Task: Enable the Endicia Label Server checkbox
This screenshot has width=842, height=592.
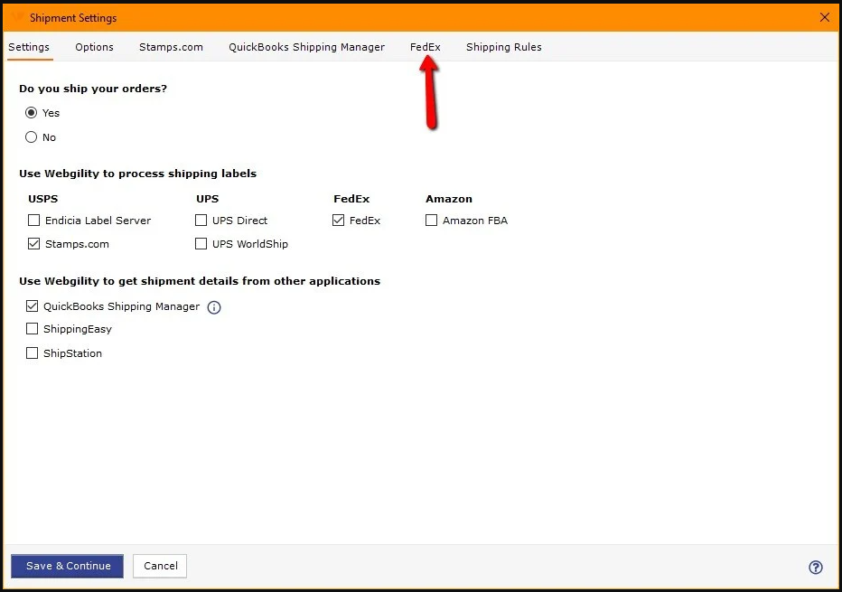Action: pos(34,220)
